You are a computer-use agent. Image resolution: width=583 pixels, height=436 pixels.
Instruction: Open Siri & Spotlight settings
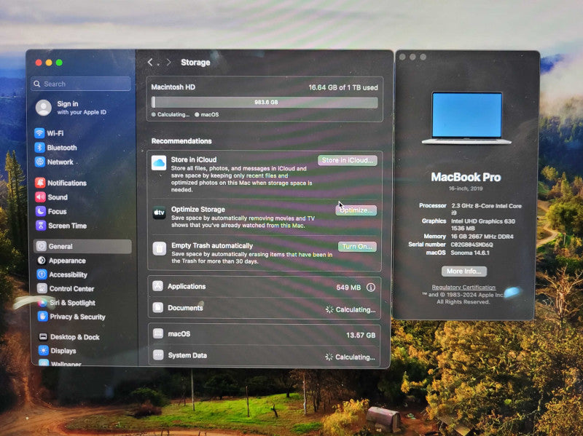[66, 303]
